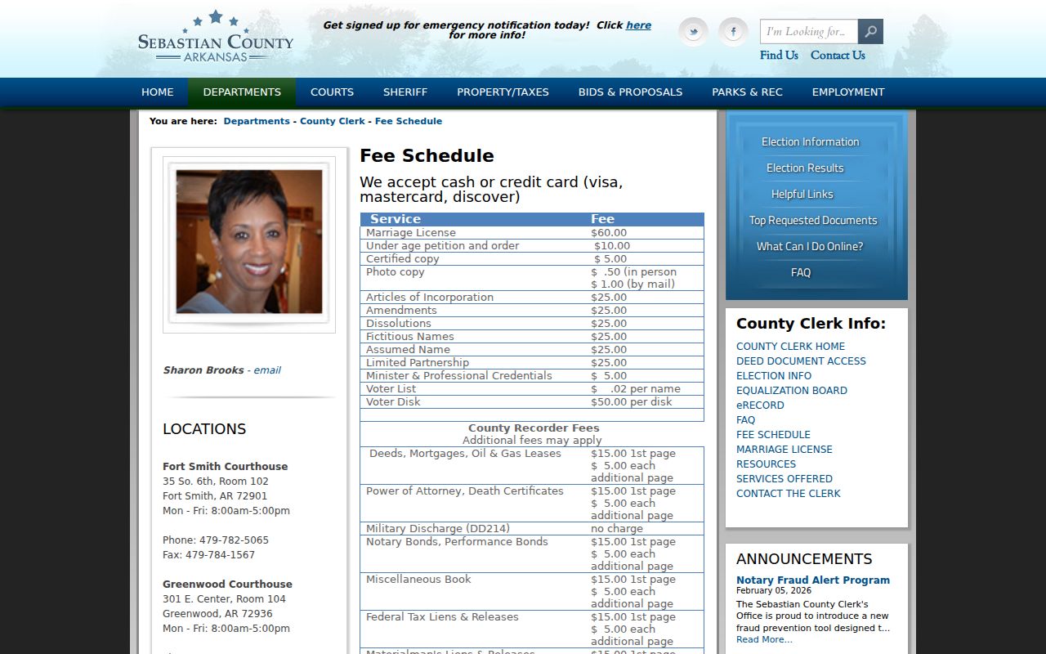1046x654 pixels.
Task: Open FAQ in the blue panel
Action: pos(801,273)
